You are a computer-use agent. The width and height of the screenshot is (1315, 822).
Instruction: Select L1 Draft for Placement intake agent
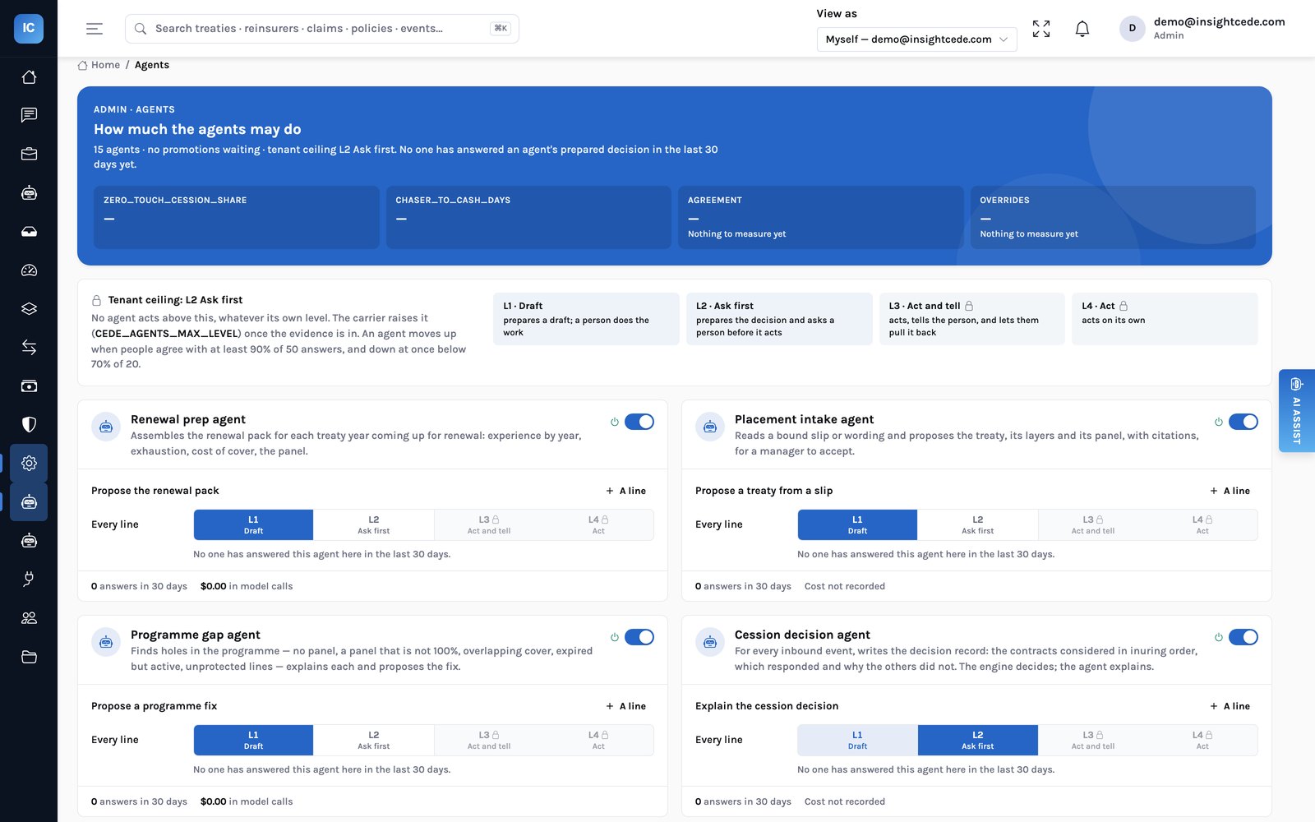point(857,524)
